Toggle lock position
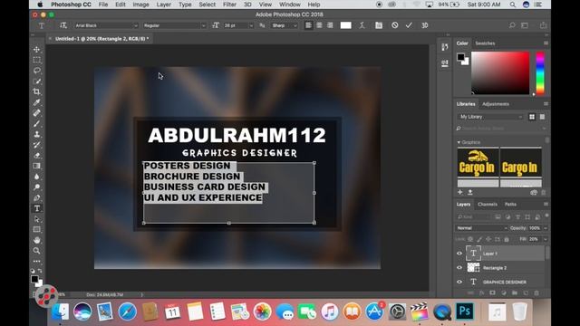 coord(488,239)
